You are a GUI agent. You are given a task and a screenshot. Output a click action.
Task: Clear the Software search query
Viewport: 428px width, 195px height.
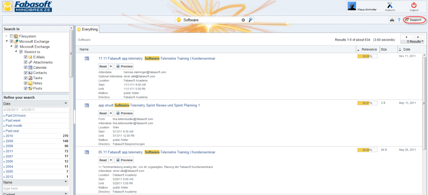[243, 20]
